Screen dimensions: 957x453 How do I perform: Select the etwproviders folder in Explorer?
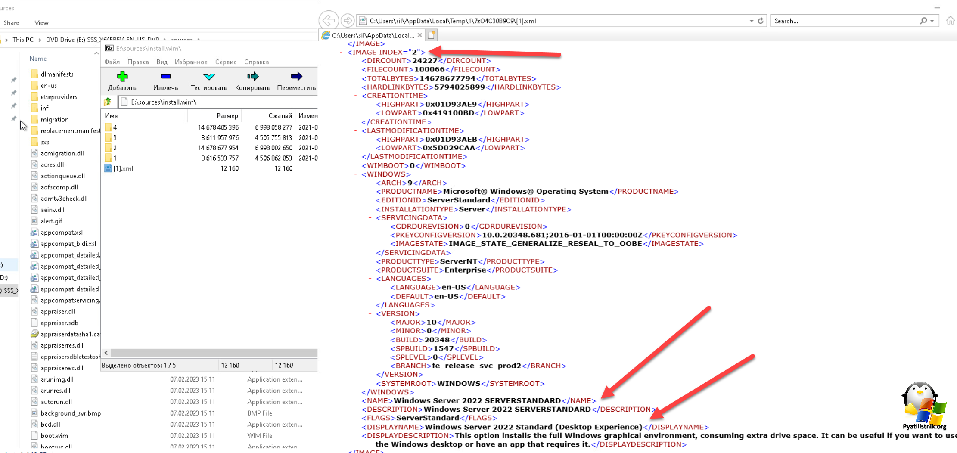click(x=59, y=97)
